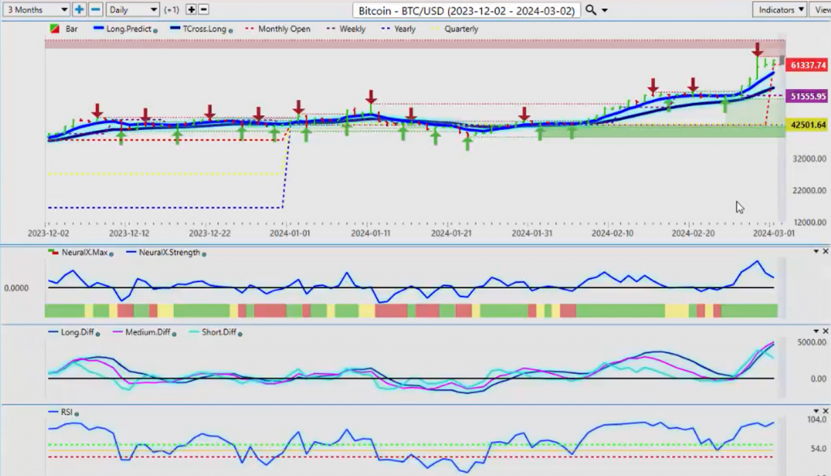Click the 5000.00 label on the Diff axis
831x476 pixels.
click(812, 342)
